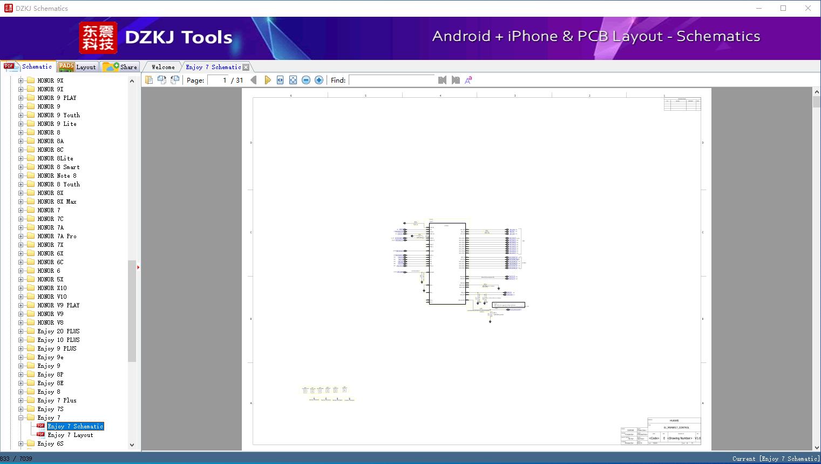Click the fit width icon

coord(280,80)
